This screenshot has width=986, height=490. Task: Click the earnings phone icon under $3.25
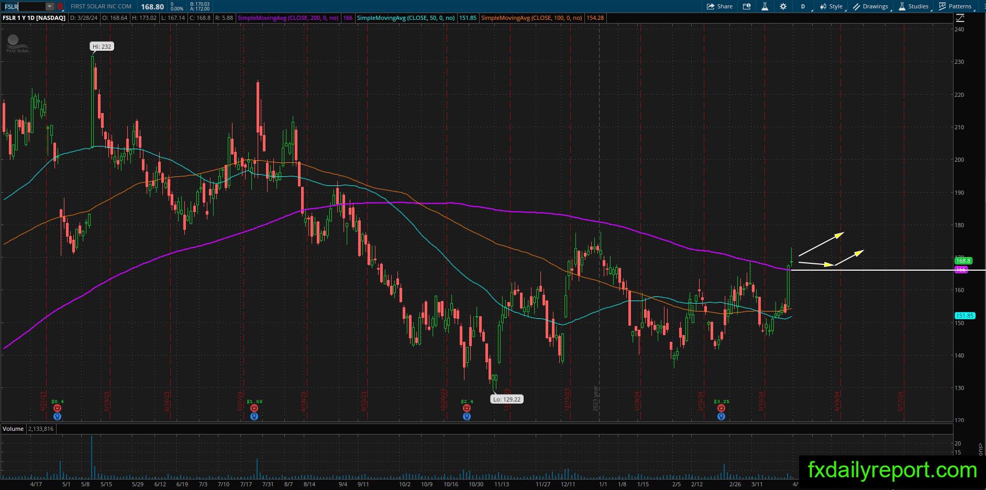(721, 408)
